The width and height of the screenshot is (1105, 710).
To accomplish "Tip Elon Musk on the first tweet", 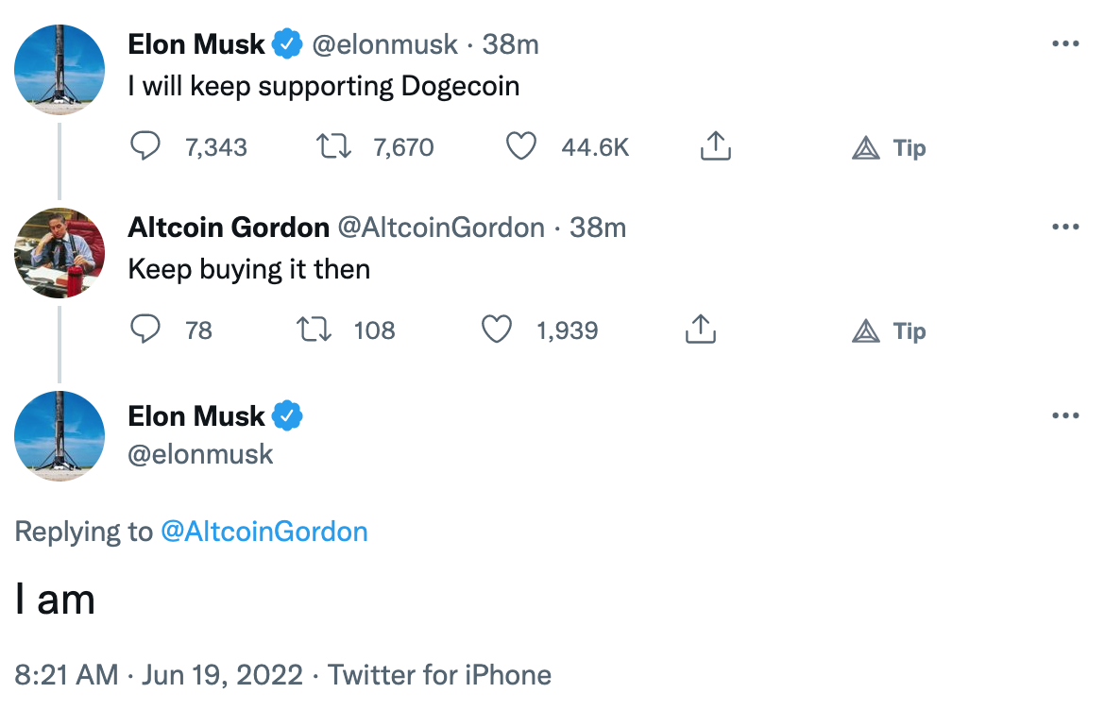I will click(890, 148).
